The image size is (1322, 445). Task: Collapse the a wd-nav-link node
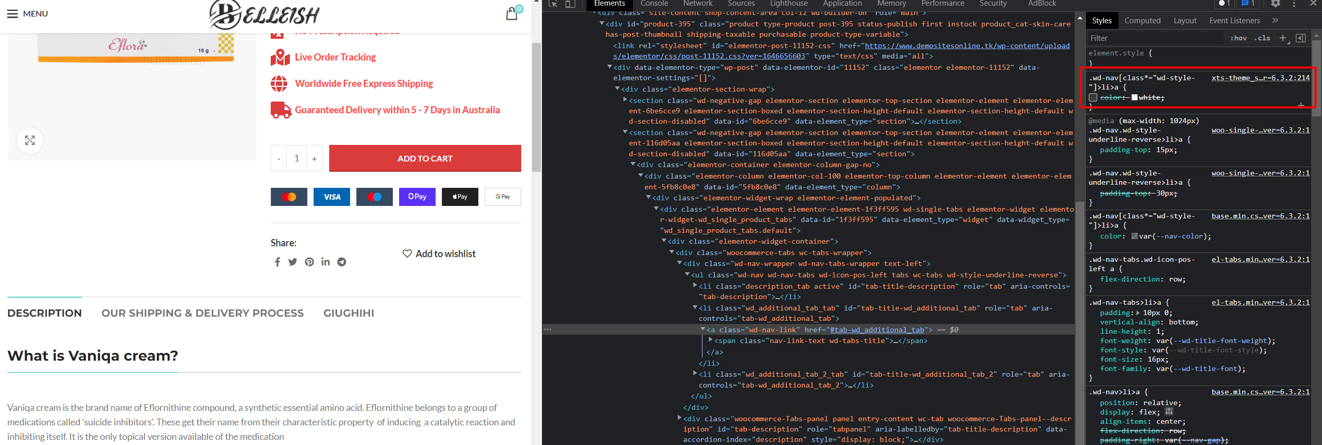pyautogui.click(x=702, y=329)
